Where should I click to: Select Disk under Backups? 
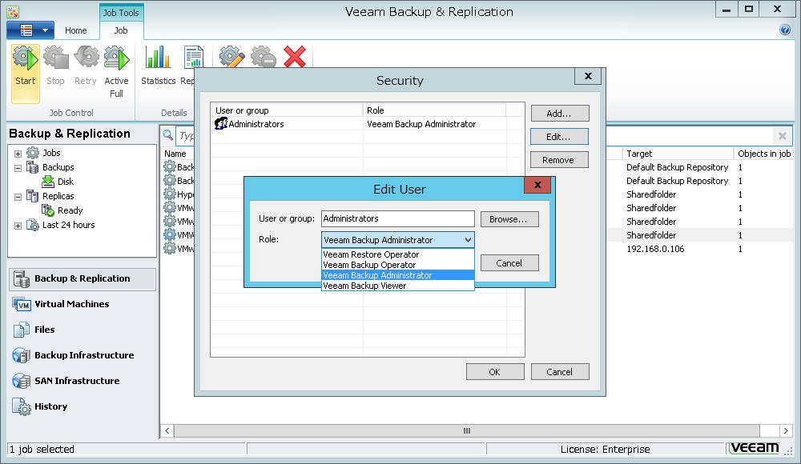[66, 182]
